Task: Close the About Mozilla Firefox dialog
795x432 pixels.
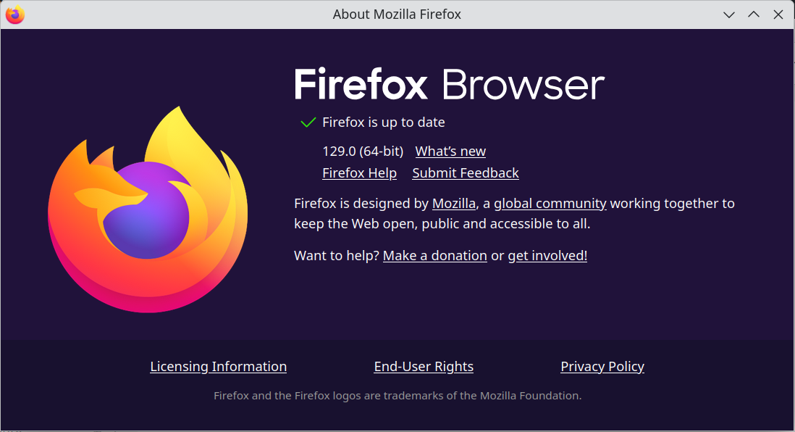Action: [x=778, y=14]
